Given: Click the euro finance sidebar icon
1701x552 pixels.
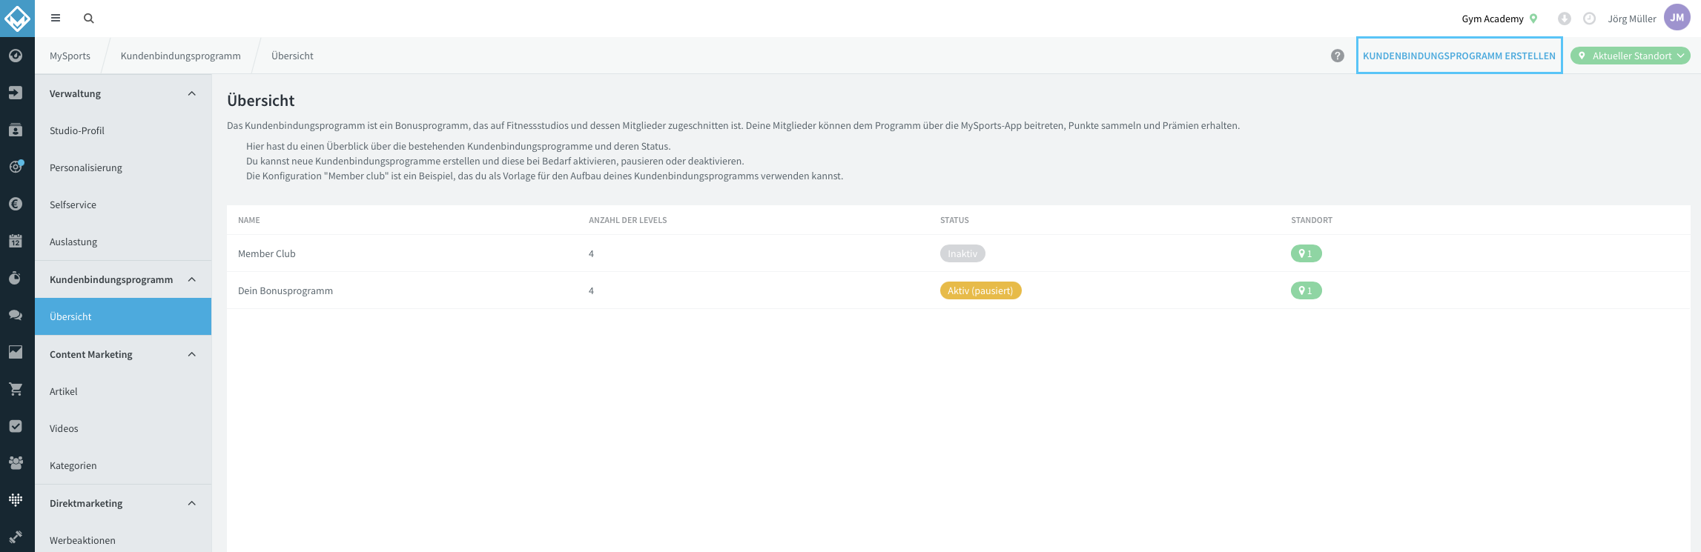Looking at the screenshot, I should [x=16, y=204].
